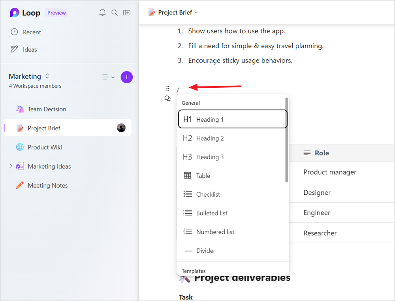Click the Role column header
395x301 pixels.
coord(346,153)
